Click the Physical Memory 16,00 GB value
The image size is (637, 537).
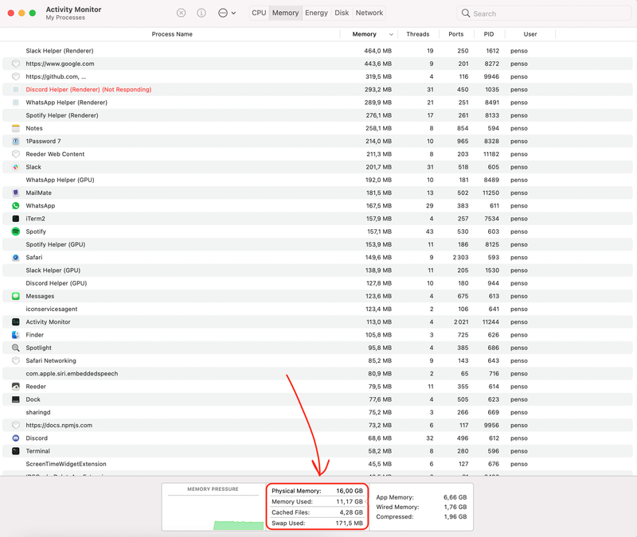point(350,491)
